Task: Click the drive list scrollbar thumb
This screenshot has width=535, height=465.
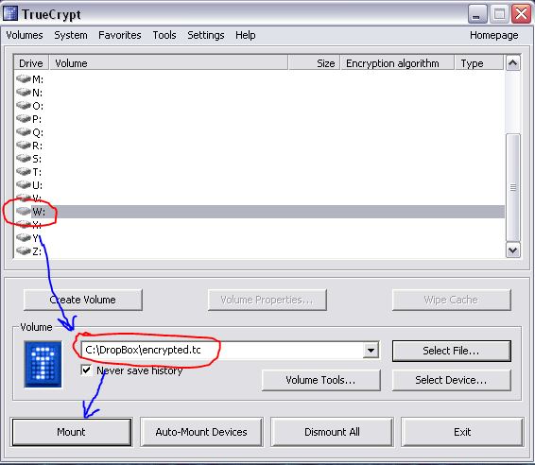Action: pyautogui.click(x=513, y=187)
